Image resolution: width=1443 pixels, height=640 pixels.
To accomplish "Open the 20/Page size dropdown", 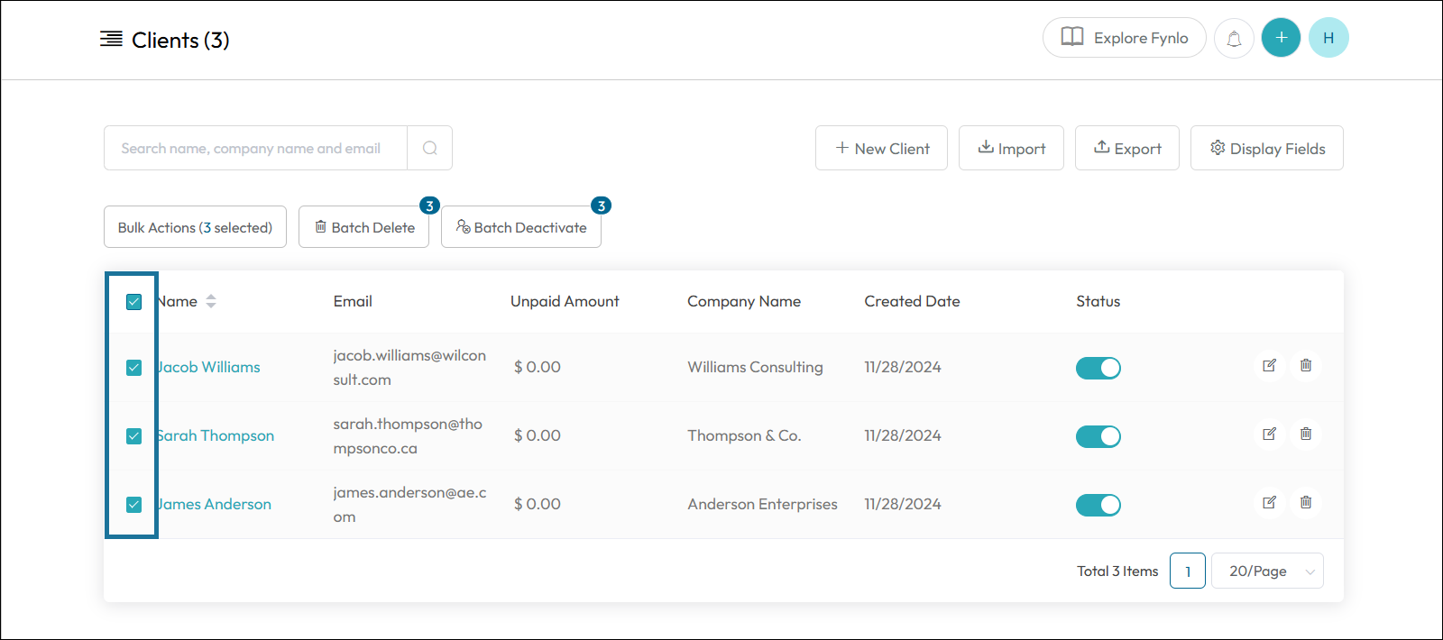I will pos(1267,571).
